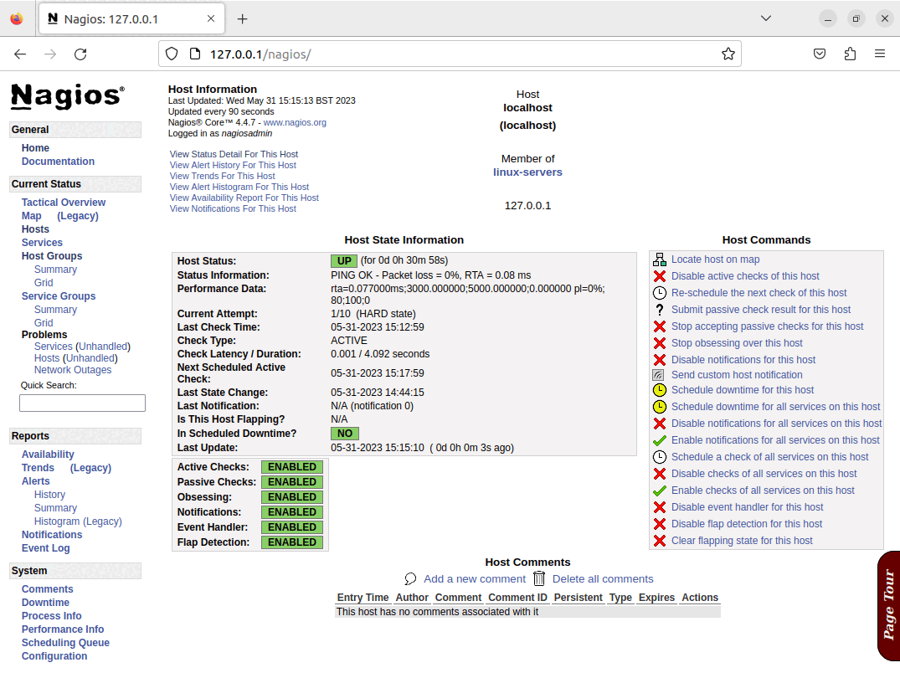The width and height of the screenshot is (900, 678).
Task: Open the browser tab list dropdown arrow
Action: pyautogui.click(x=765, y=18)
